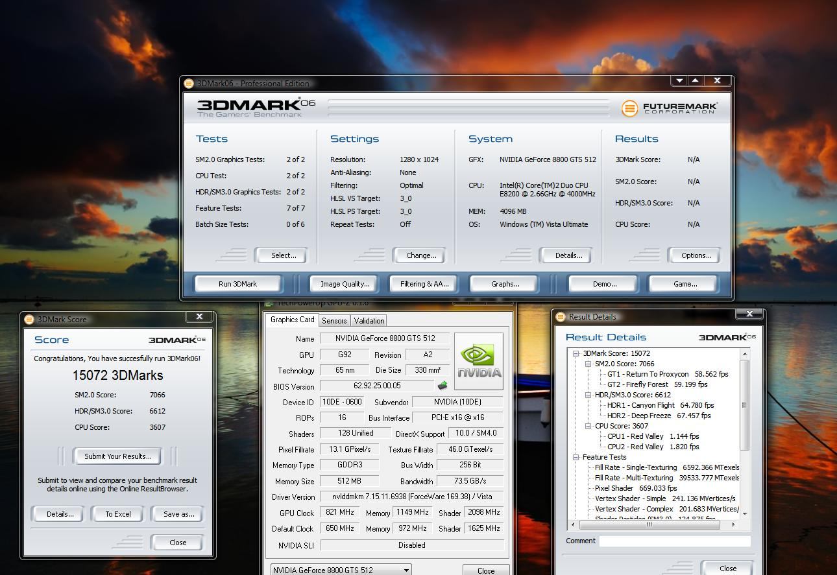Collapse the 3DMark Score: 15072 tree node
The image size is (837, 575).
[576, 353]
